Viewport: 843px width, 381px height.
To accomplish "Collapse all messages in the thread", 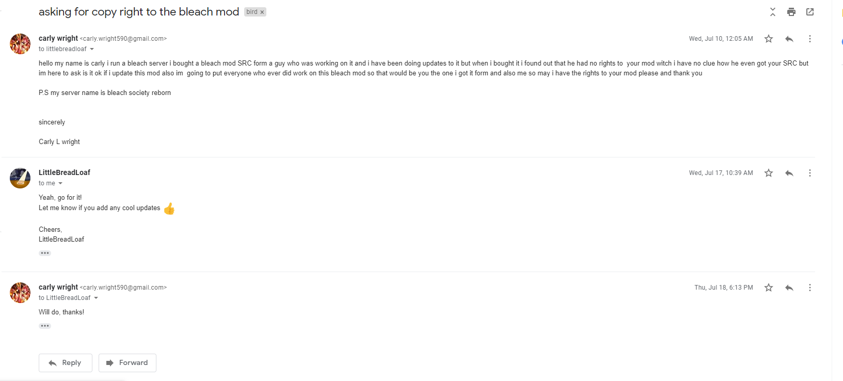I will 773,12.
